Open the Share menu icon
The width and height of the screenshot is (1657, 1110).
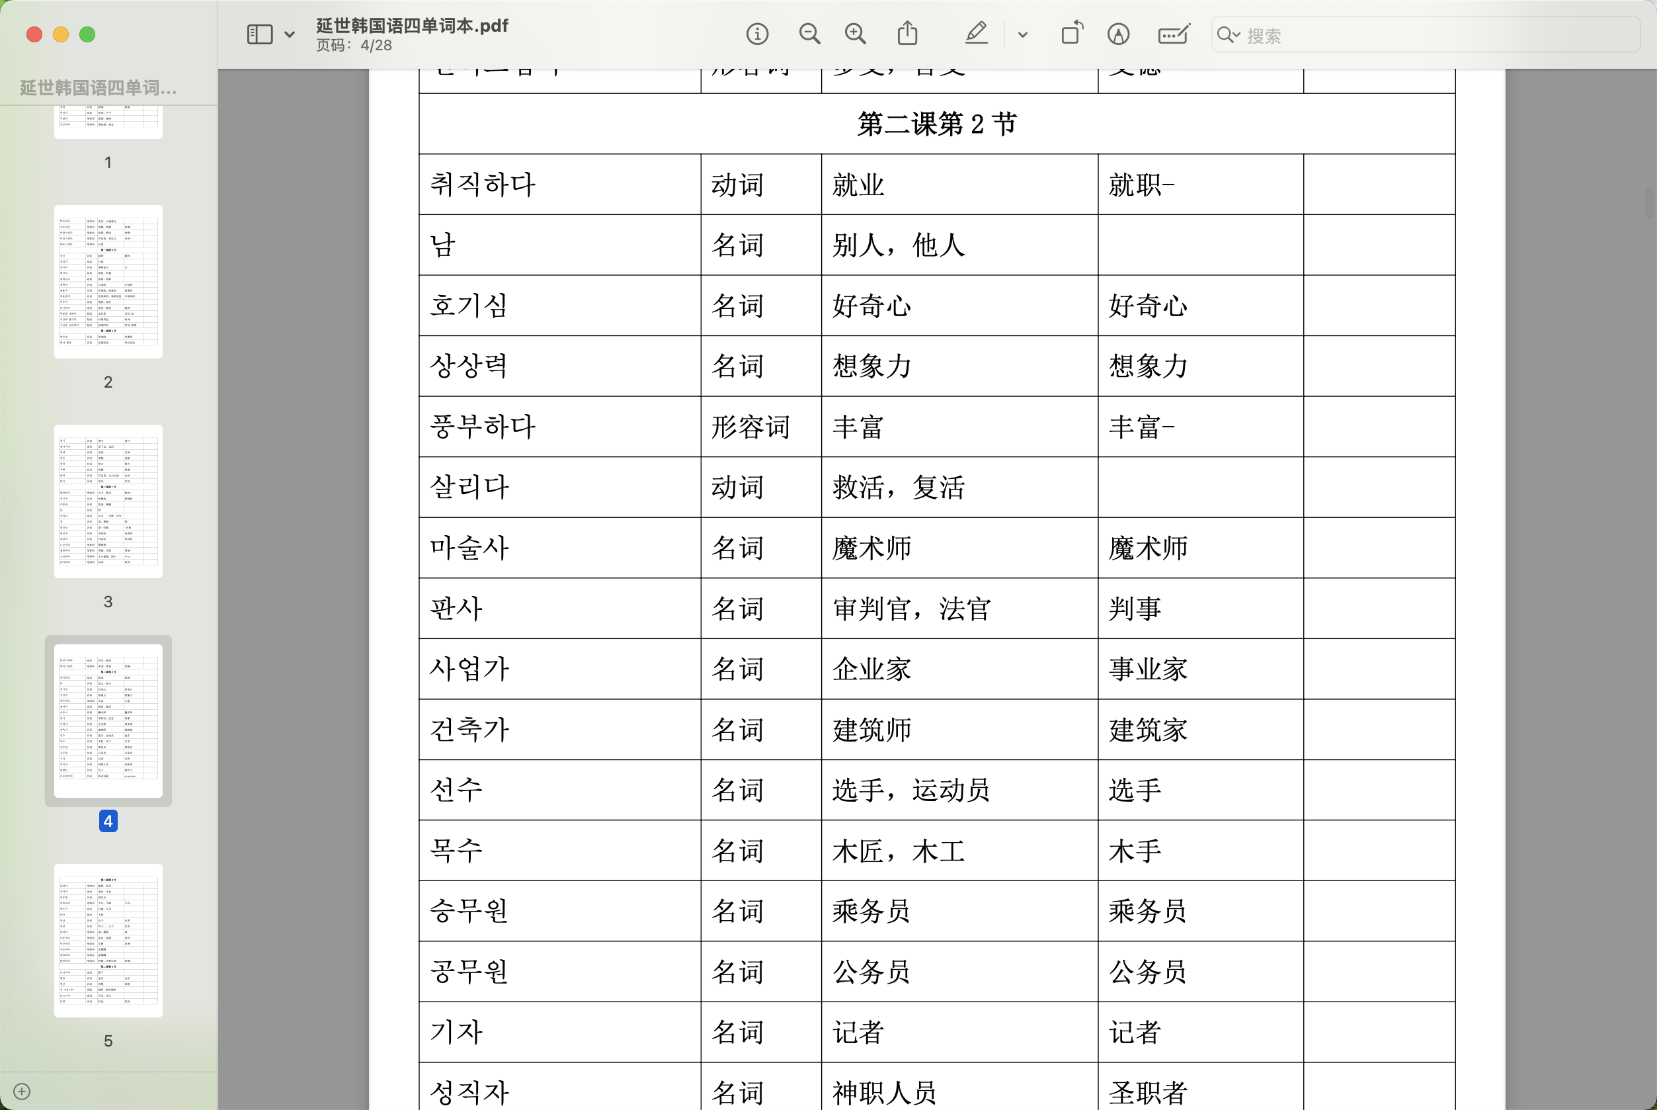pyautogui.click(x=908, y=34)
